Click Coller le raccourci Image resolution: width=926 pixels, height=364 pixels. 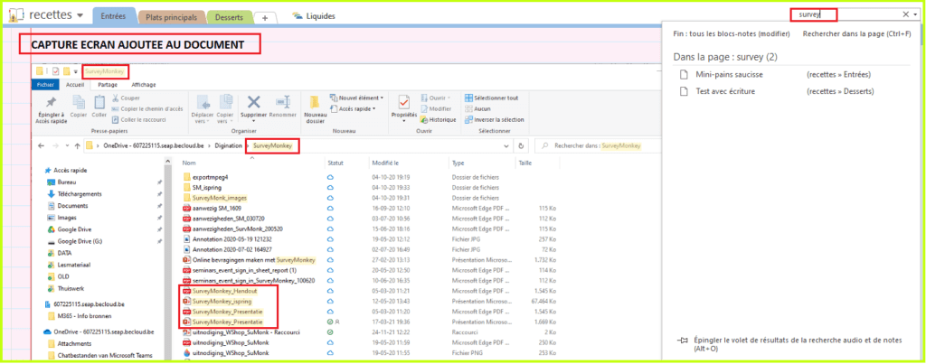(138, 119)
